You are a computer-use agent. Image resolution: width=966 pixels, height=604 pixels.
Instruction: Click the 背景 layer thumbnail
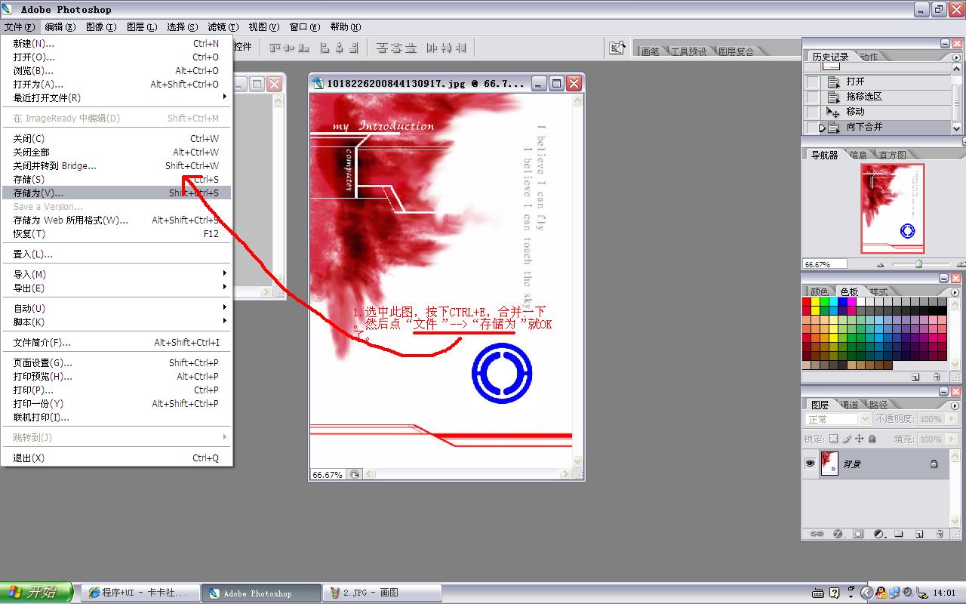click(x=829, y=464)
